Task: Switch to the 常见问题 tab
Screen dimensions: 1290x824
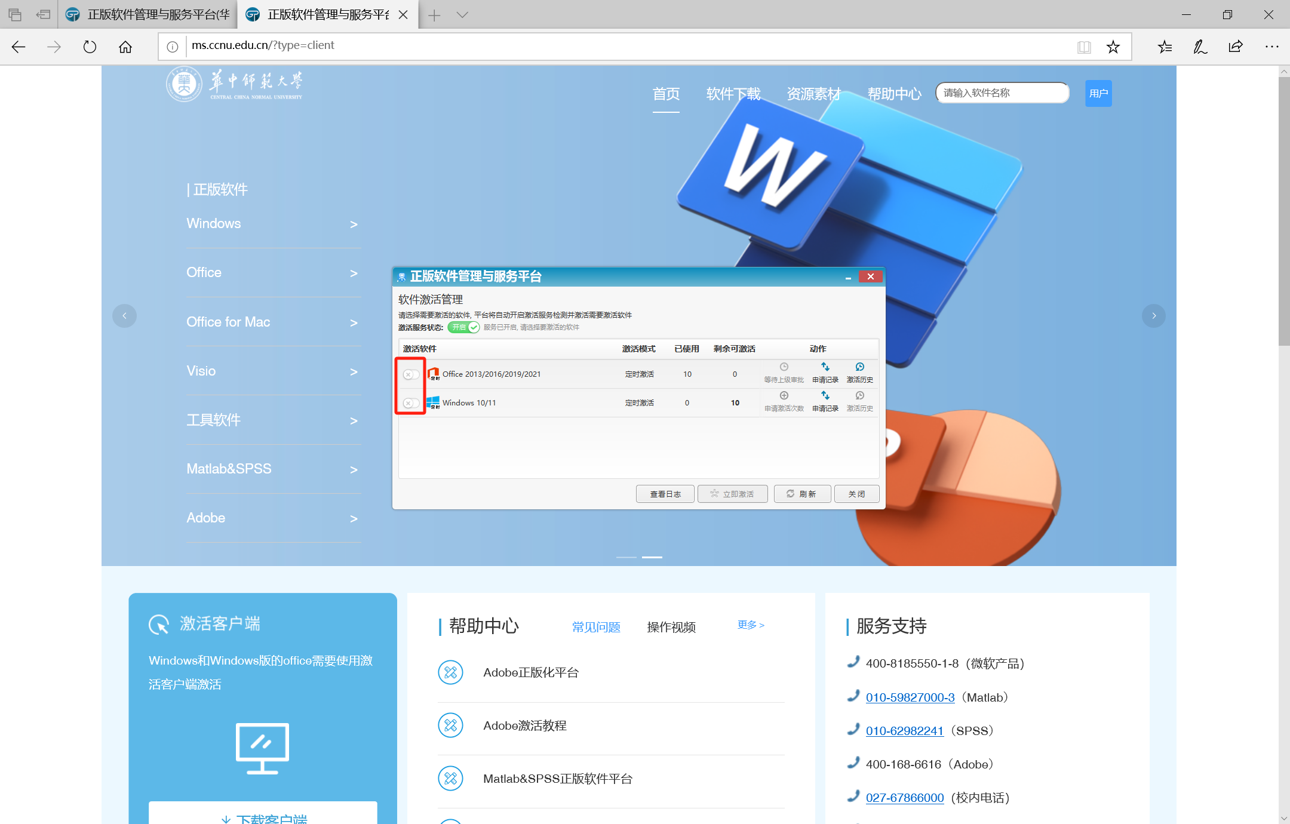Action: click(x=596, y=627)
